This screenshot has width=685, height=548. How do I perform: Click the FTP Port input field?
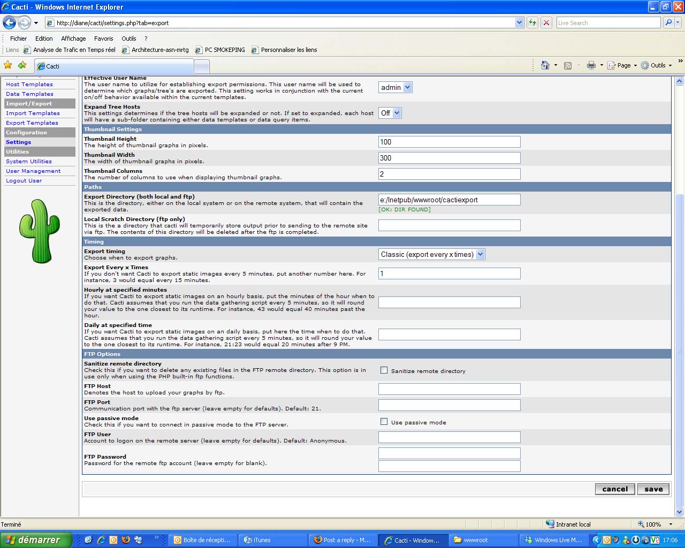450,405
